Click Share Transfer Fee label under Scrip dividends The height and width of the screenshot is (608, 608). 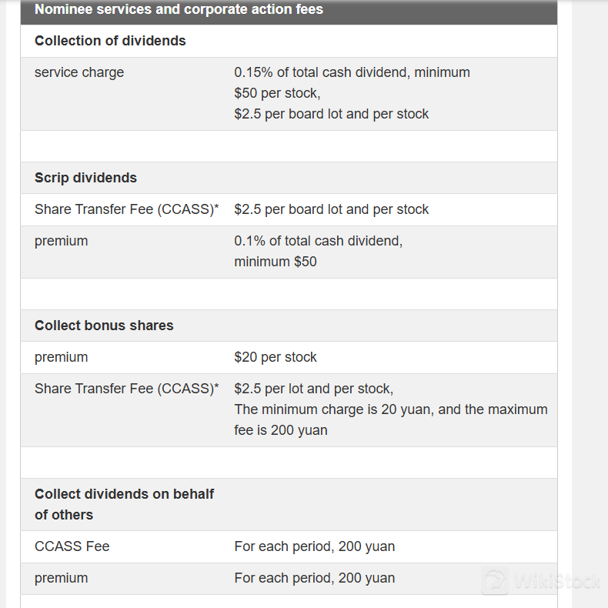point(127,209)
